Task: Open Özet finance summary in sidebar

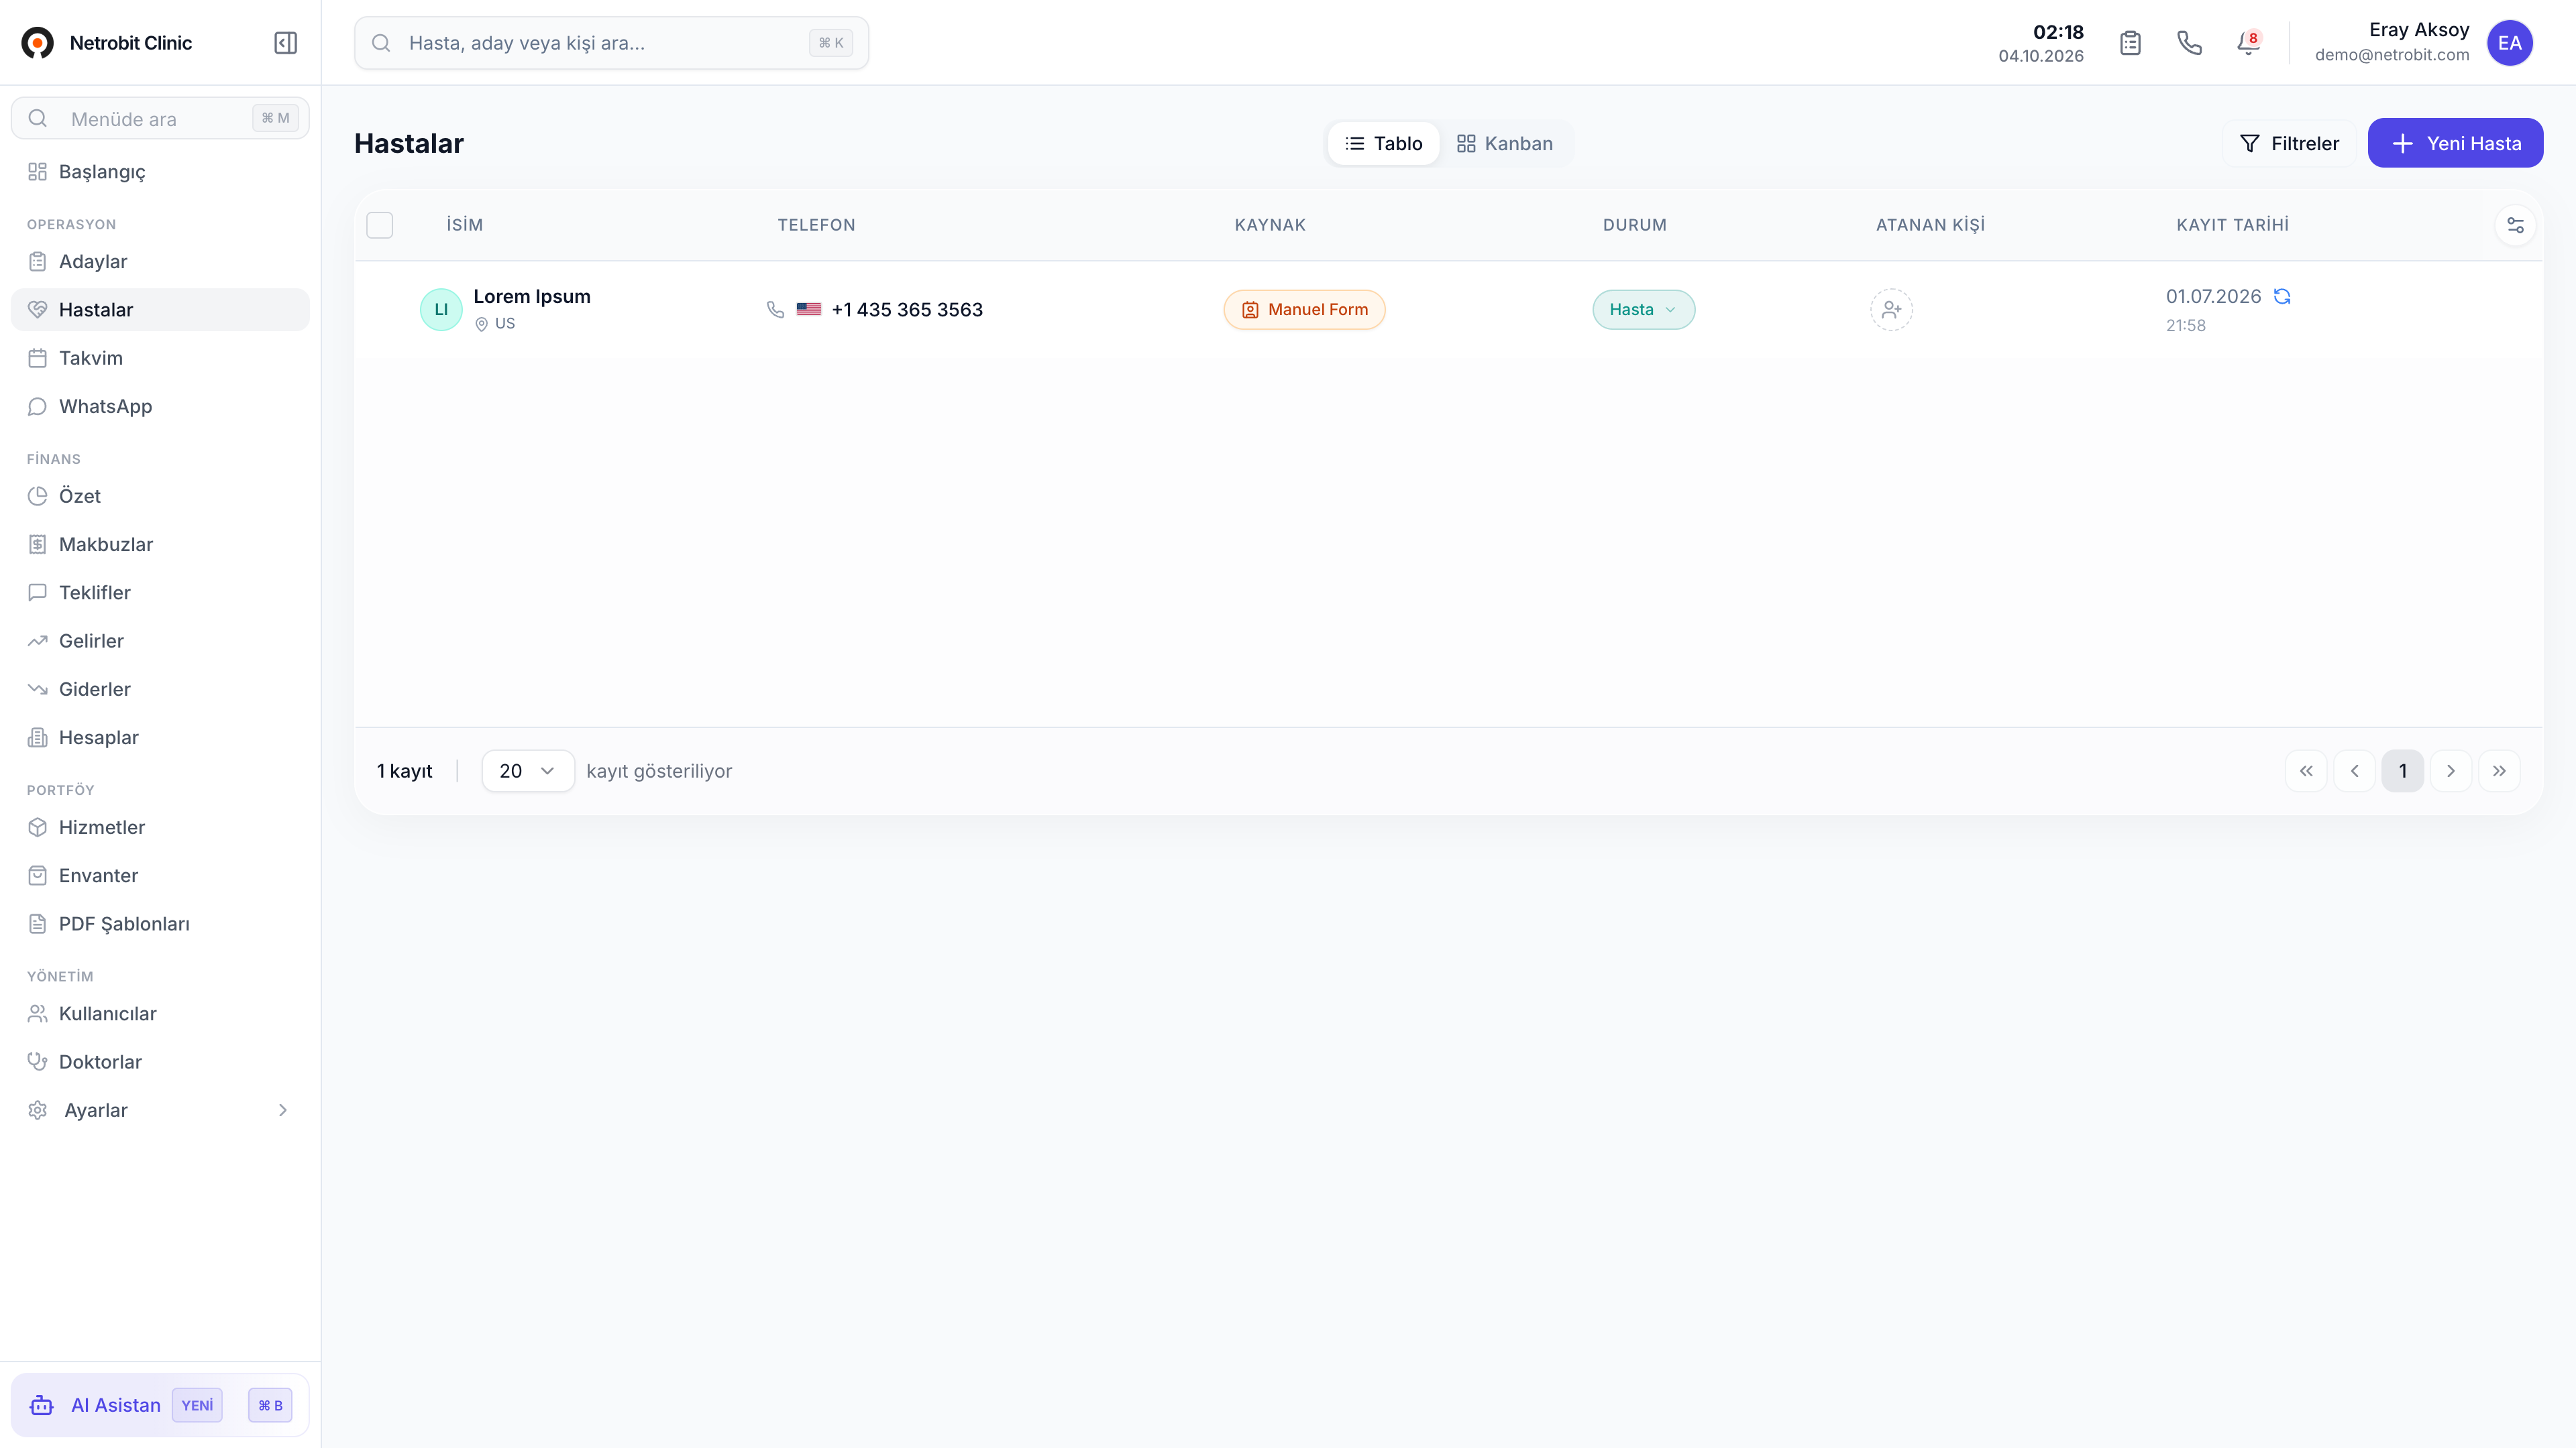Action: 160,497
